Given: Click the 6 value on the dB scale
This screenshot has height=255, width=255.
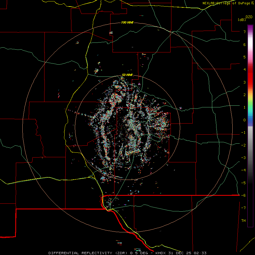Looking at the screenshot, I should click(x=245, y=44).
